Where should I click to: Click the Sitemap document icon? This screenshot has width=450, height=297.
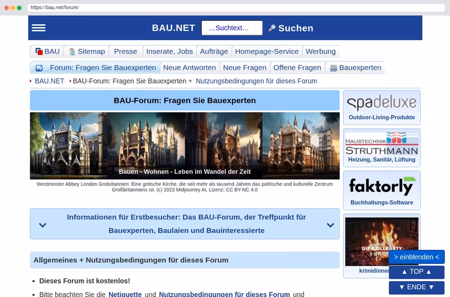coord(72,52)
